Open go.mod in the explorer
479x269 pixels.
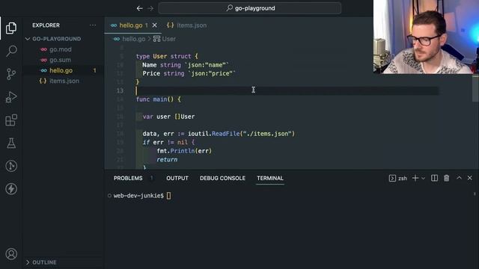[x=61, y=49]
